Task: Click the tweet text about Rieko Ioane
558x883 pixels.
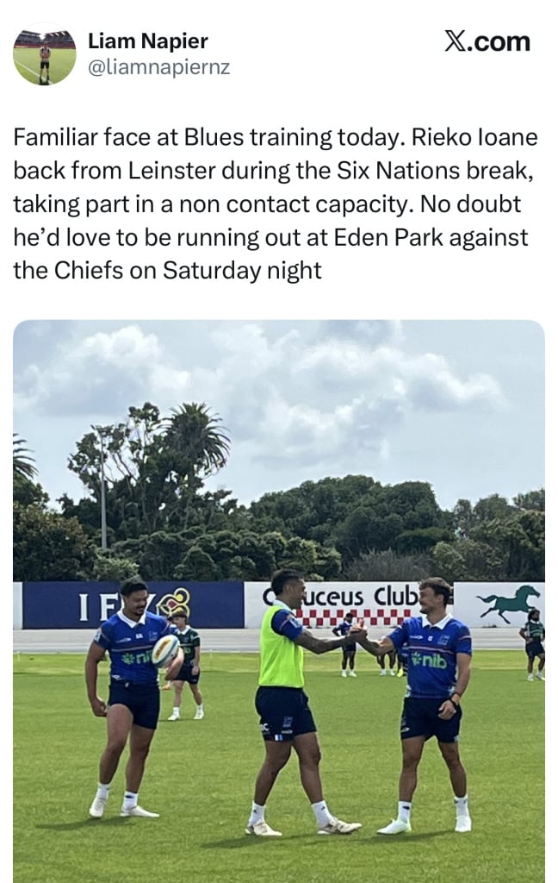Action: coord(276,204)
